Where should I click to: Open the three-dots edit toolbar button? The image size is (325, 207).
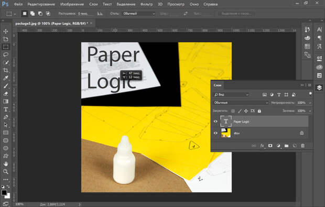point(6,179)
